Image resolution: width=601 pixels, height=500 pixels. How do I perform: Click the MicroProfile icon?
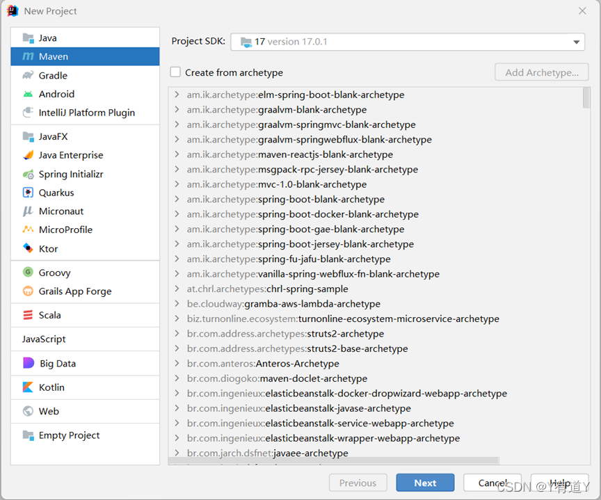(28, 229)
